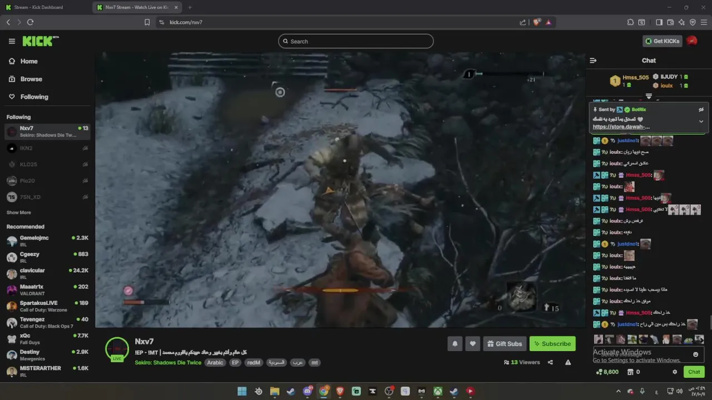The height and width of the screenshot is (400, 712).
Task: Go back in browser
Action: click(x=8, y=22)
